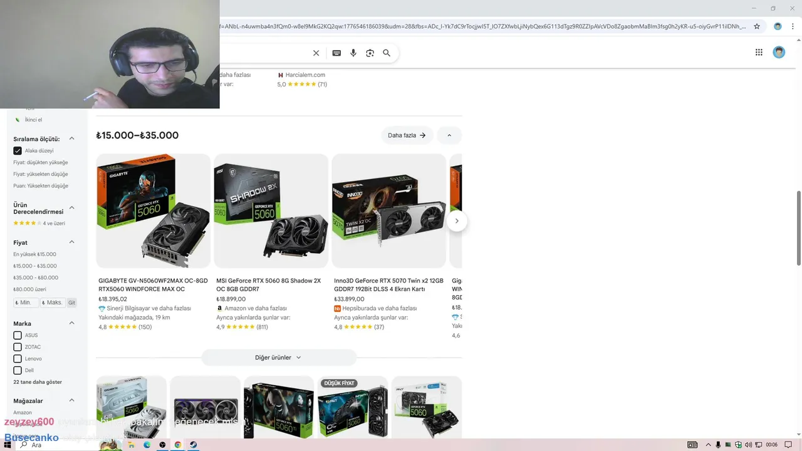
Task: Start voice search with the microphone icon
Action: (x=353, y=53)
